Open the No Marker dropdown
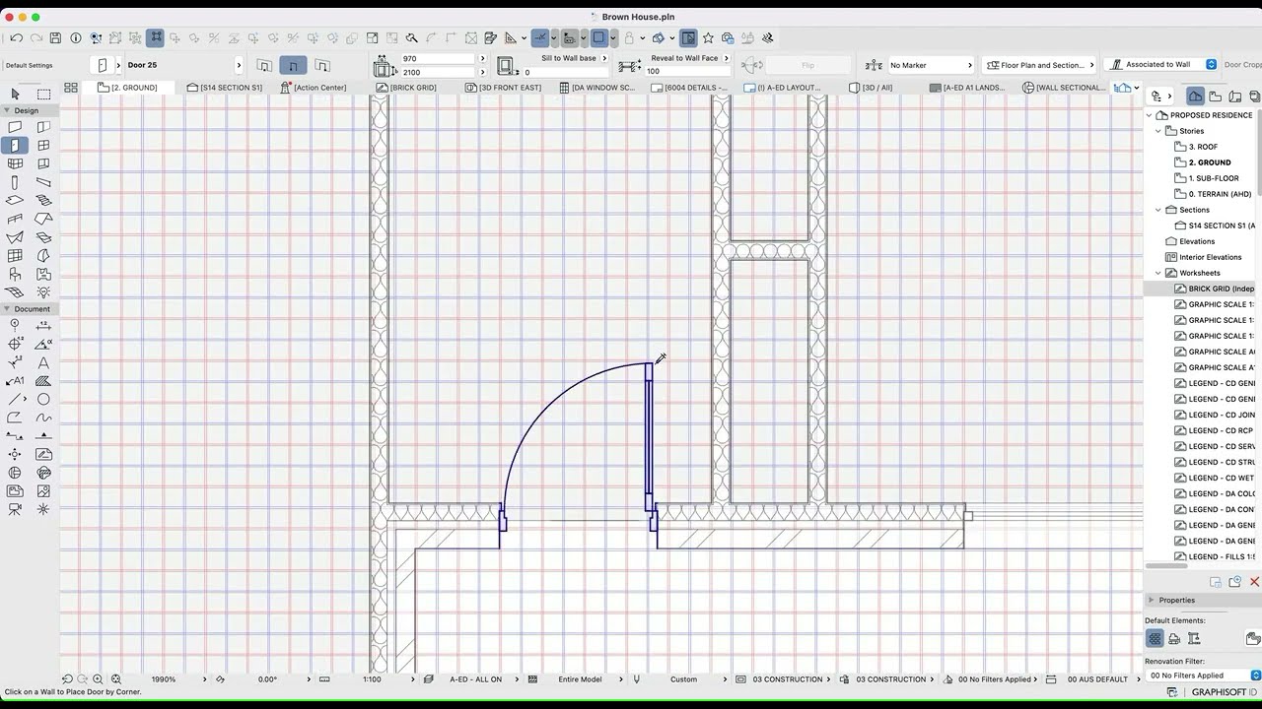The width and height of the screenshot is (1262, 709). tap(931, 65)
